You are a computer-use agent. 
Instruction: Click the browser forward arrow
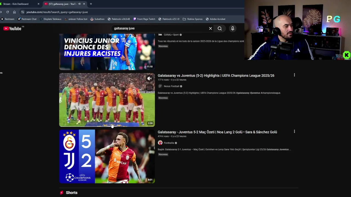point(1,12)
